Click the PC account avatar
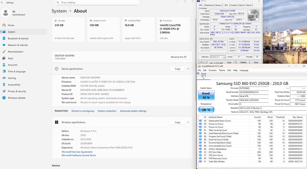This screenshot has width=307, height=169. (6, 13)
